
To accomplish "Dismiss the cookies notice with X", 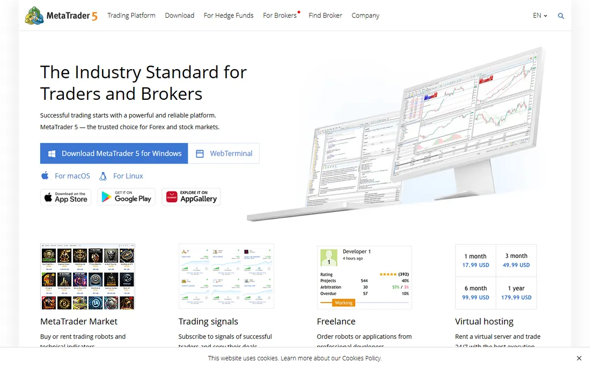I will pos(579,358).
